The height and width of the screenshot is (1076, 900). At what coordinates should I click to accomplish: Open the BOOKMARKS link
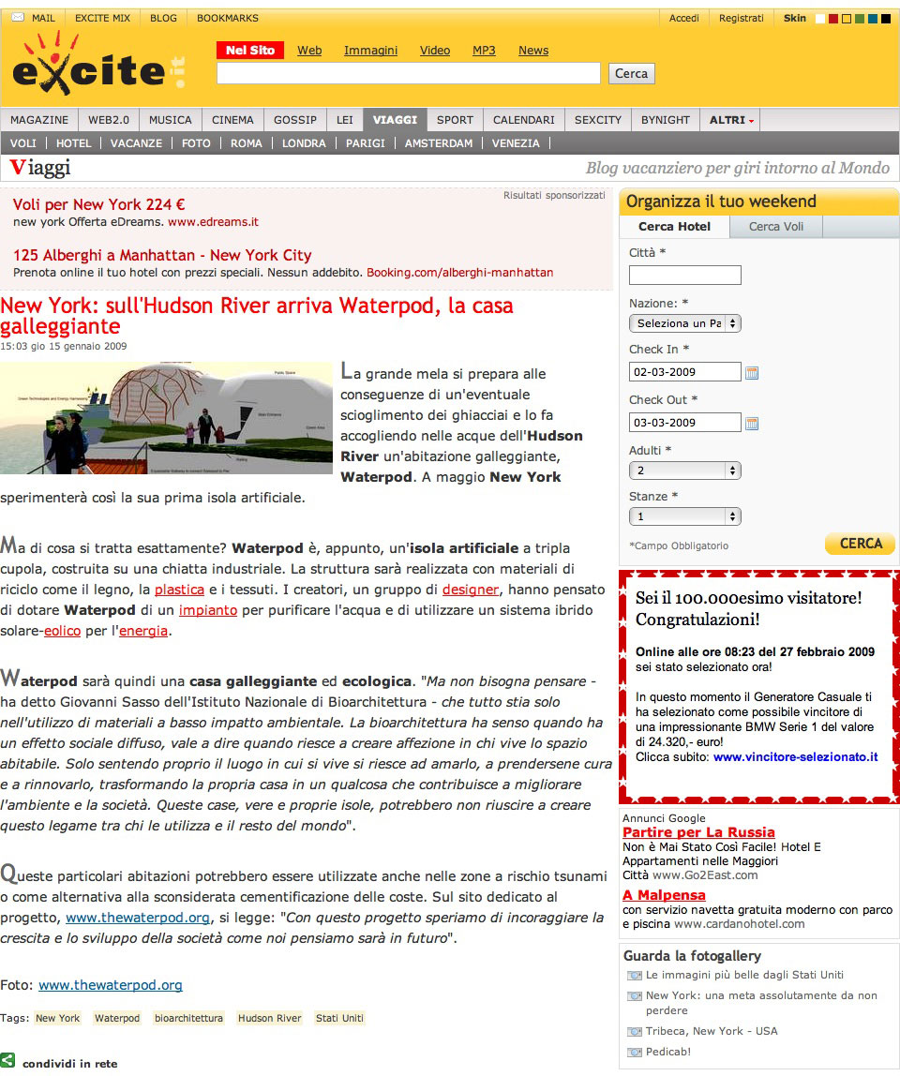227,18
